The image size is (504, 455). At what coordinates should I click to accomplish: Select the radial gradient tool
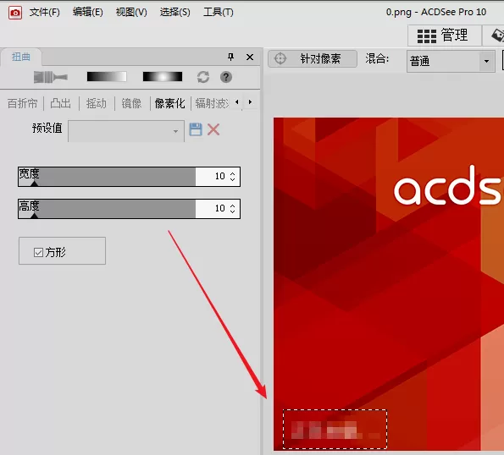(x=163, y=77)
